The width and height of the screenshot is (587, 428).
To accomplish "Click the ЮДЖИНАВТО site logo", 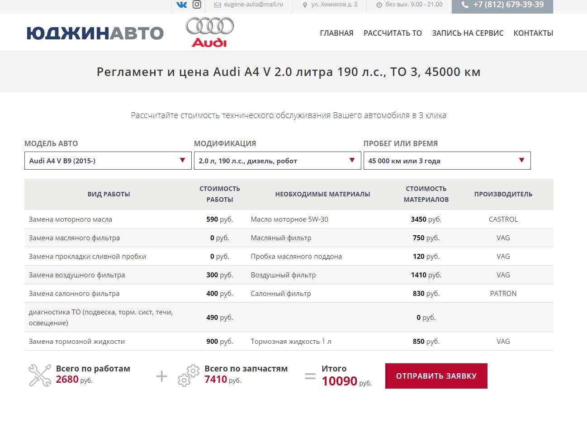I will click(x=95, y=33).
